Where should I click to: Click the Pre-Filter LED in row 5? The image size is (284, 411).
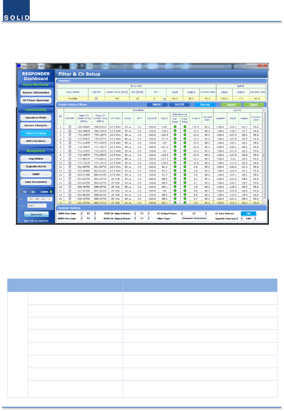click(x=175, y=143)
